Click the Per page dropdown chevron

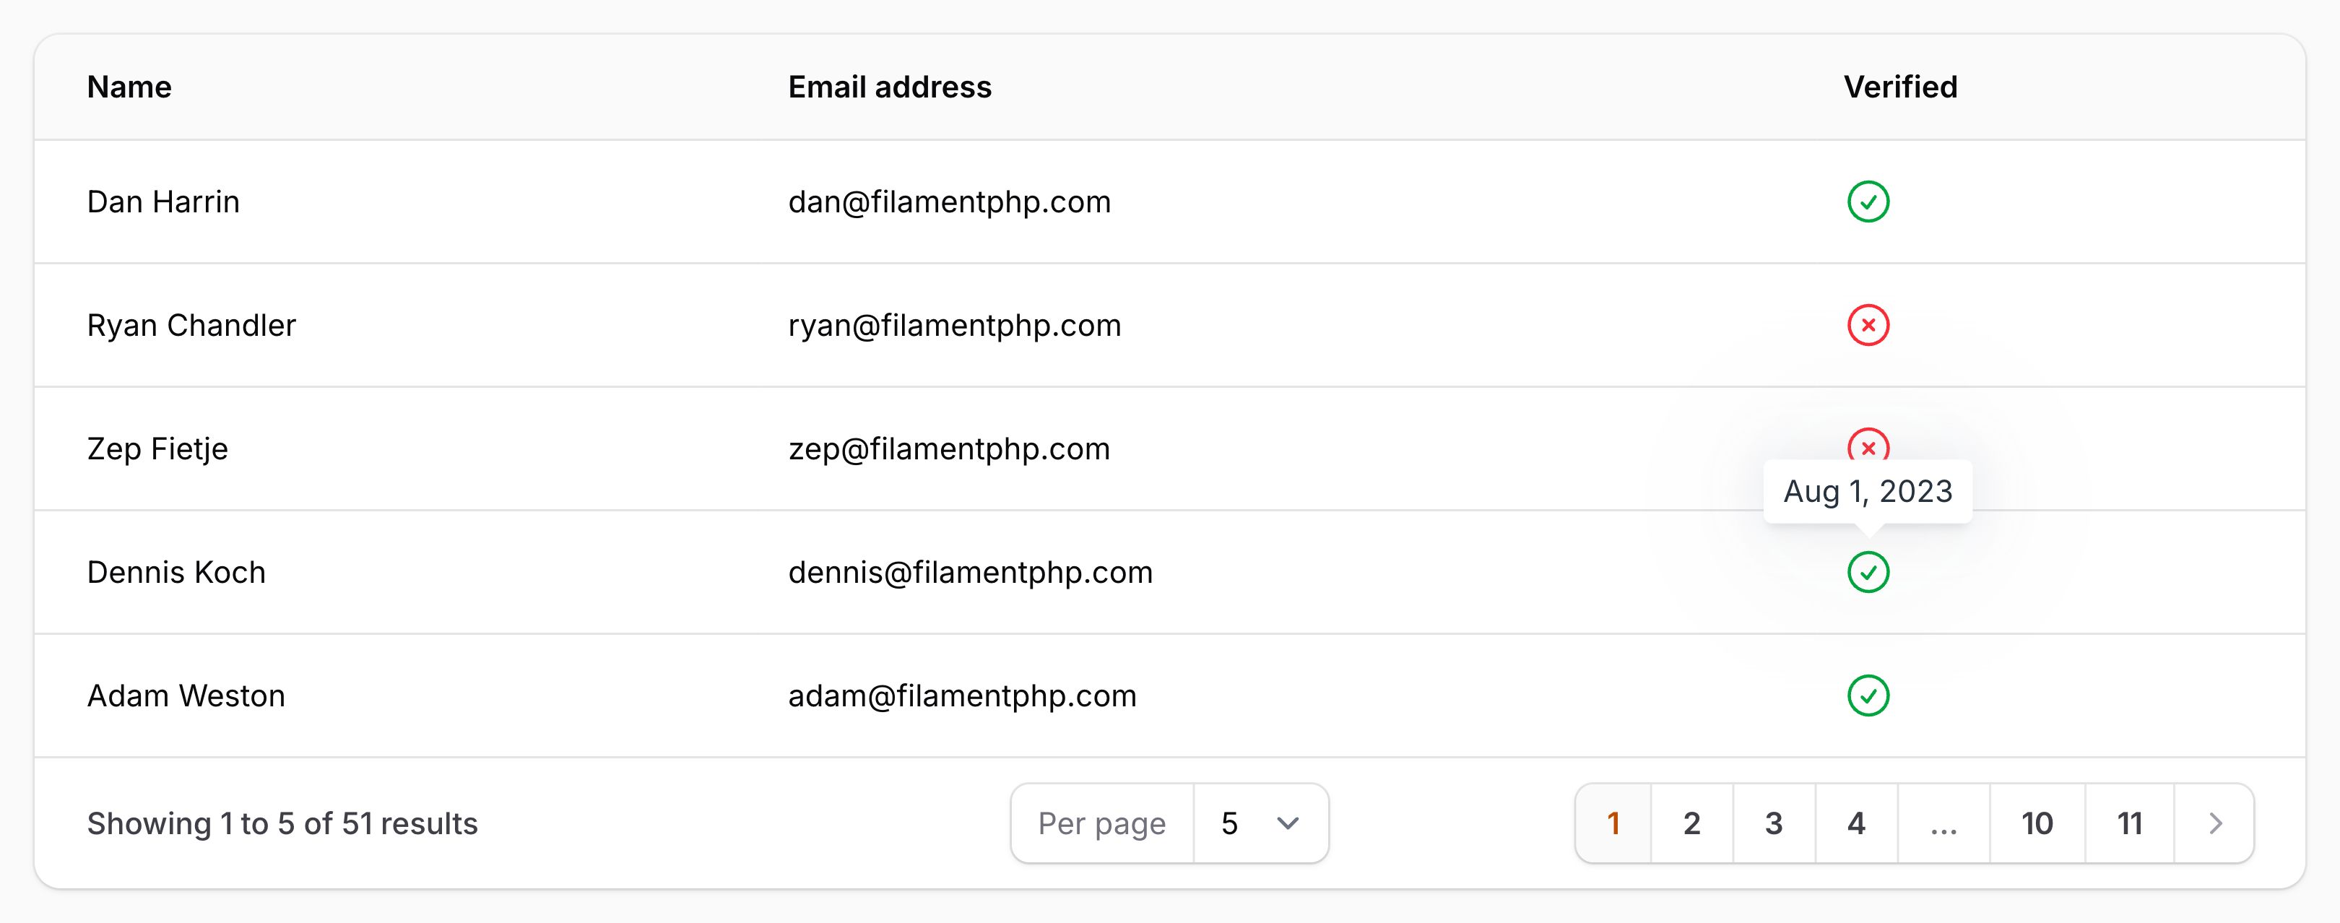1287,824
